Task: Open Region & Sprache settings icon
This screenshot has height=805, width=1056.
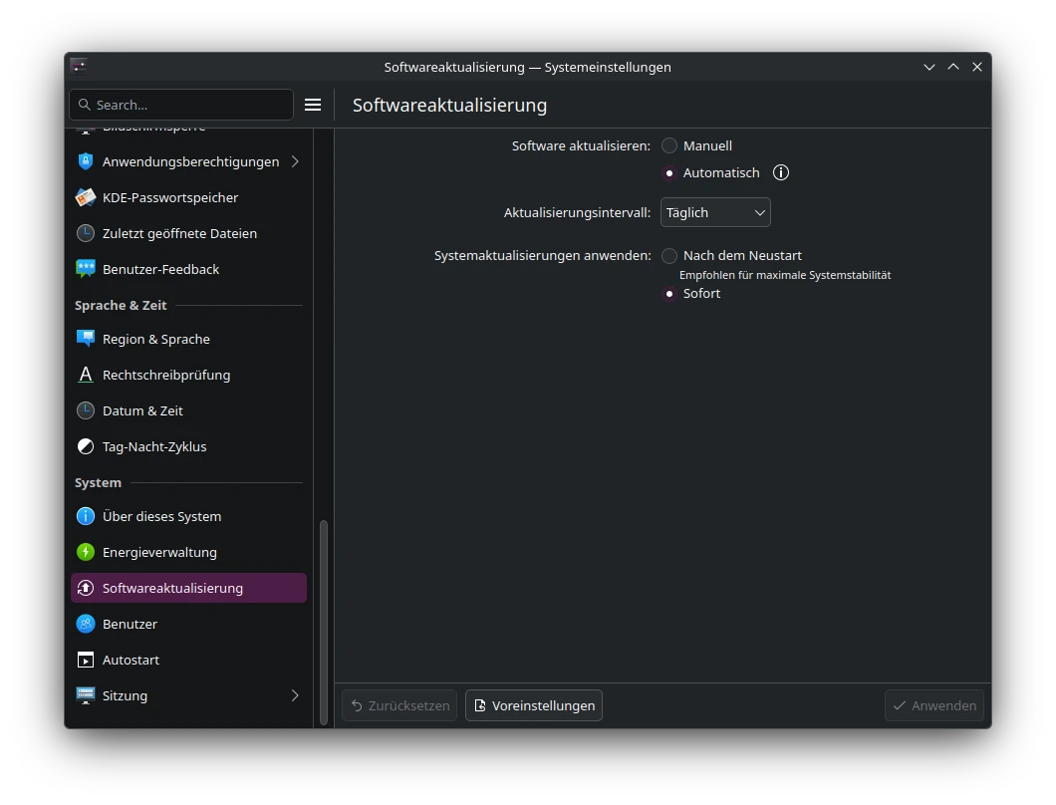Action: (x=86, y=339)
